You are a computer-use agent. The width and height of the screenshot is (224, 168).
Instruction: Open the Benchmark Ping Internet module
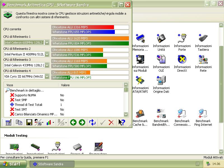[203, 118]
